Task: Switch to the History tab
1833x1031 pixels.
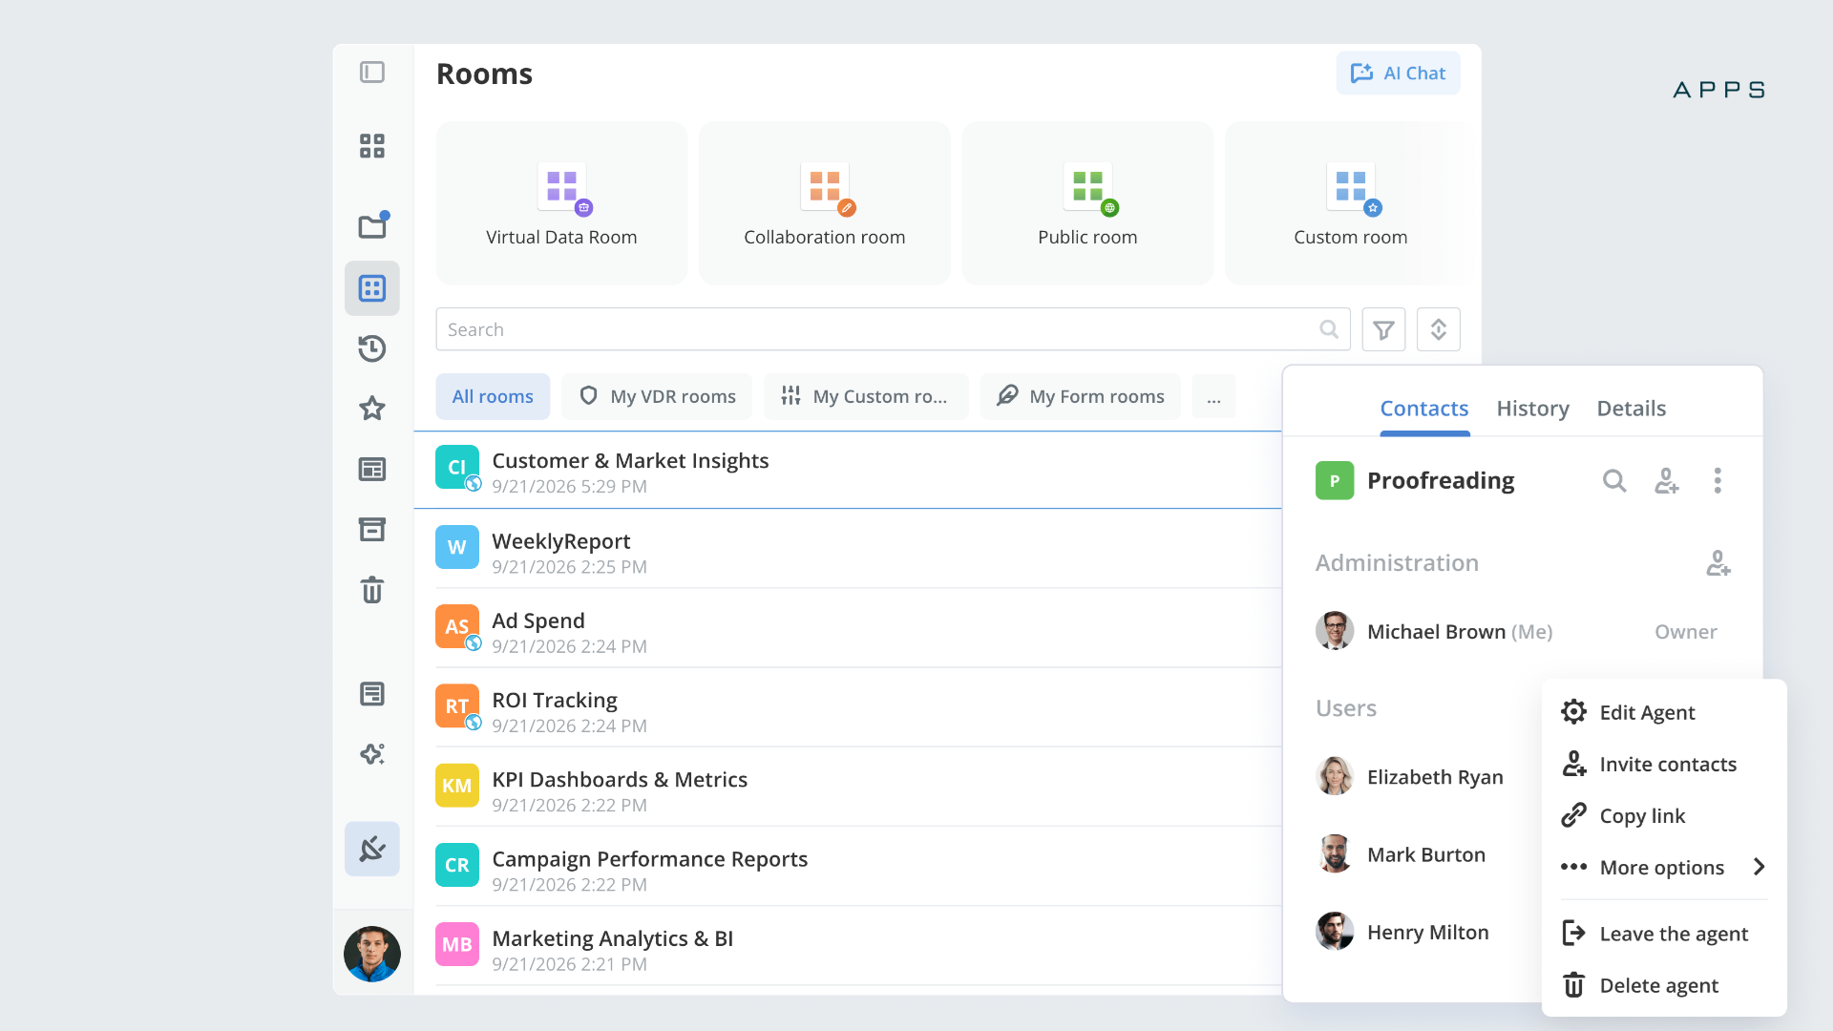Action: click(1532, 409)
